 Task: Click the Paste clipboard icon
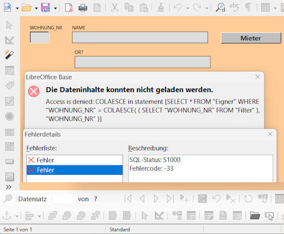pyautogui.click(x=144, y=7)
